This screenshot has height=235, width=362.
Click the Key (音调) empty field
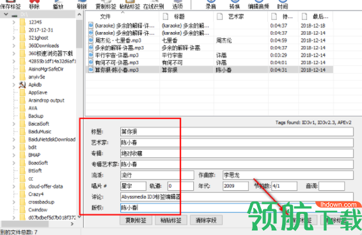click(x=331, y=186)
